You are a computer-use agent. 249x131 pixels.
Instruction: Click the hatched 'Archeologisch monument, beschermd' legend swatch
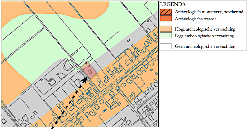tap(166, 12)
